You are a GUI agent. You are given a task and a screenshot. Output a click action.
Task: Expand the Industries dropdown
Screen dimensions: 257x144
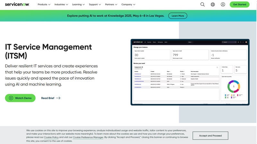[x=61, y=5]
